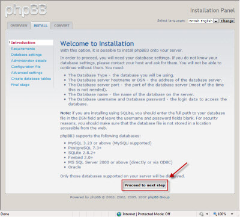240x217 pixels.
Task: Go to Advanced settings step
Action: click(x=26, y=73)
